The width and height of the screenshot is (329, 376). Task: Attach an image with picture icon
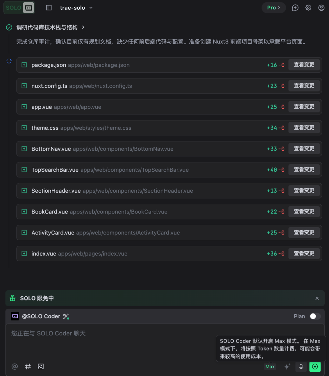pos(41,367)
